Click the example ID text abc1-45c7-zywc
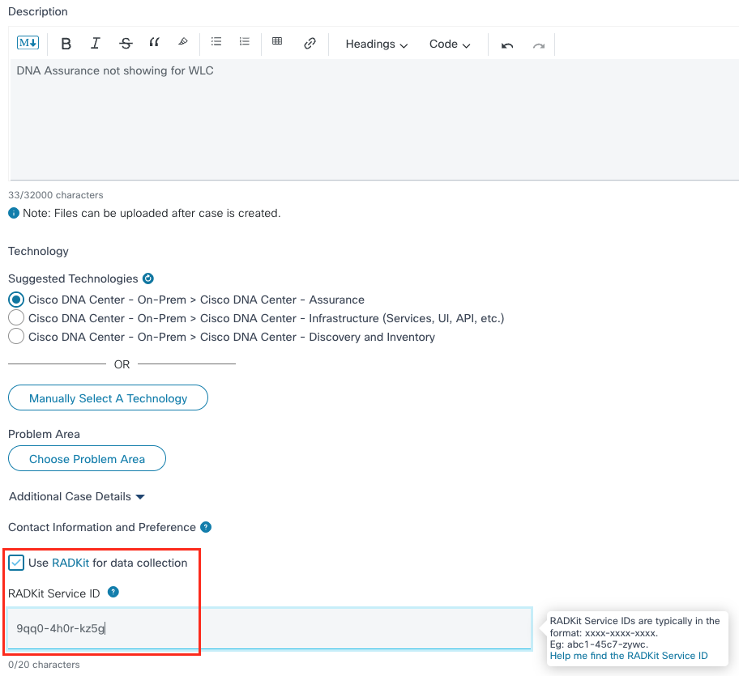 607,644
